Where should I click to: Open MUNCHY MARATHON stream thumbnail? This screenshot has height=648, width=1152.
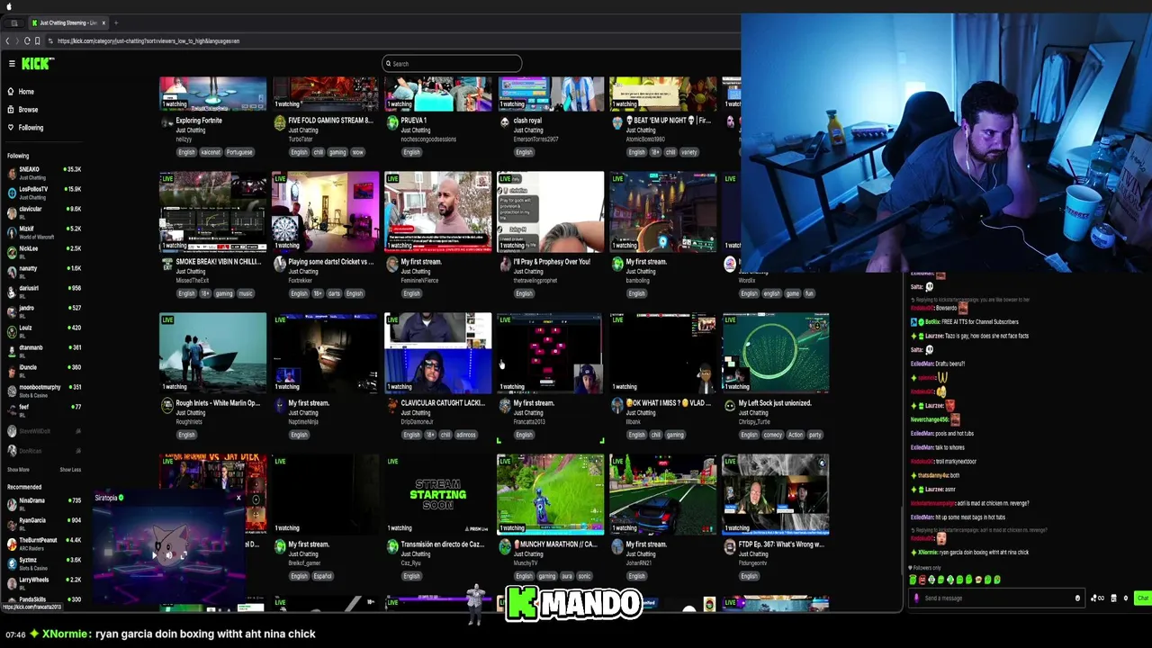click(550, 495)
